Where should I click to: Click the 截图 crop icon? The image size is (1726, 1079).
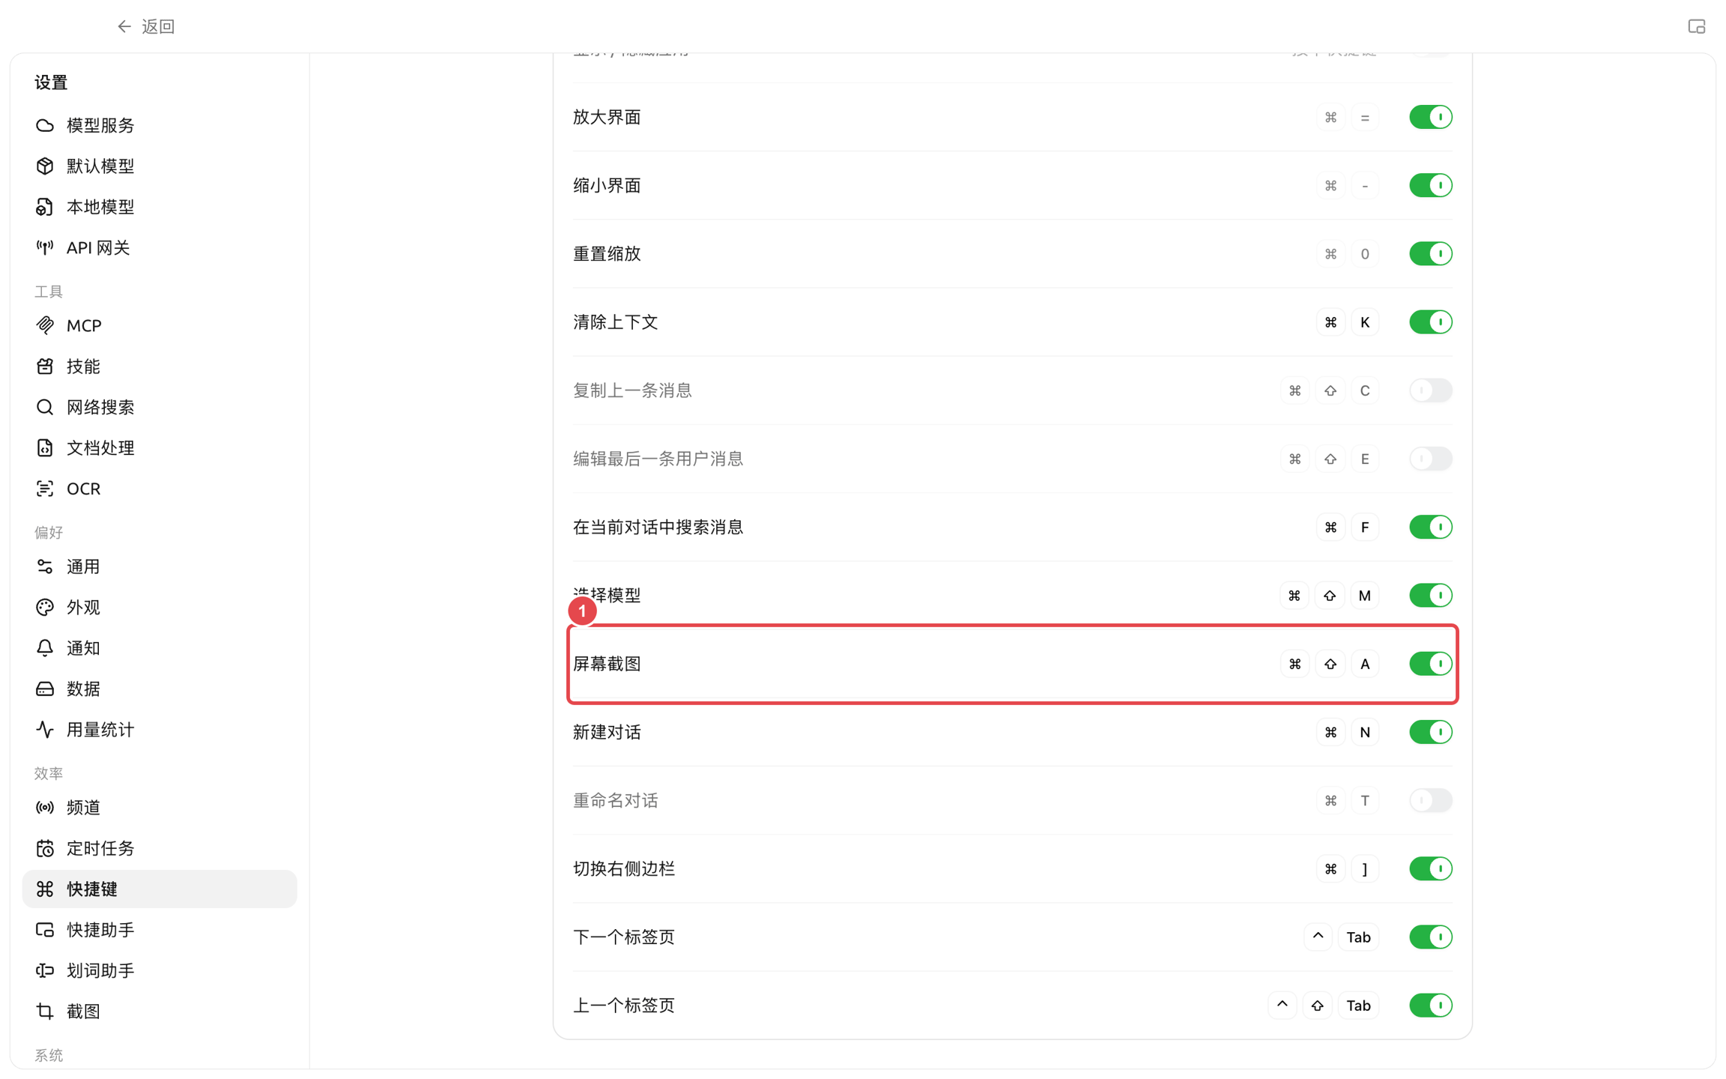(x=45, y=1011)
